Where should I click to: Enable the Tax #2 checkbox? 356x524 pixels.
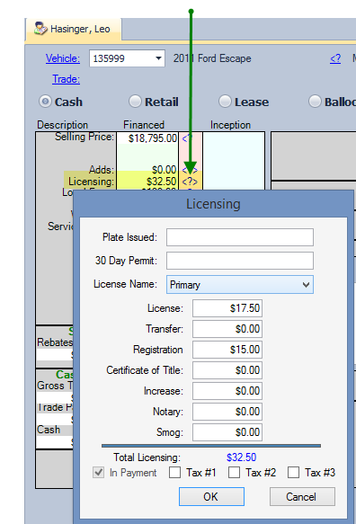click(x=234, y=473)
